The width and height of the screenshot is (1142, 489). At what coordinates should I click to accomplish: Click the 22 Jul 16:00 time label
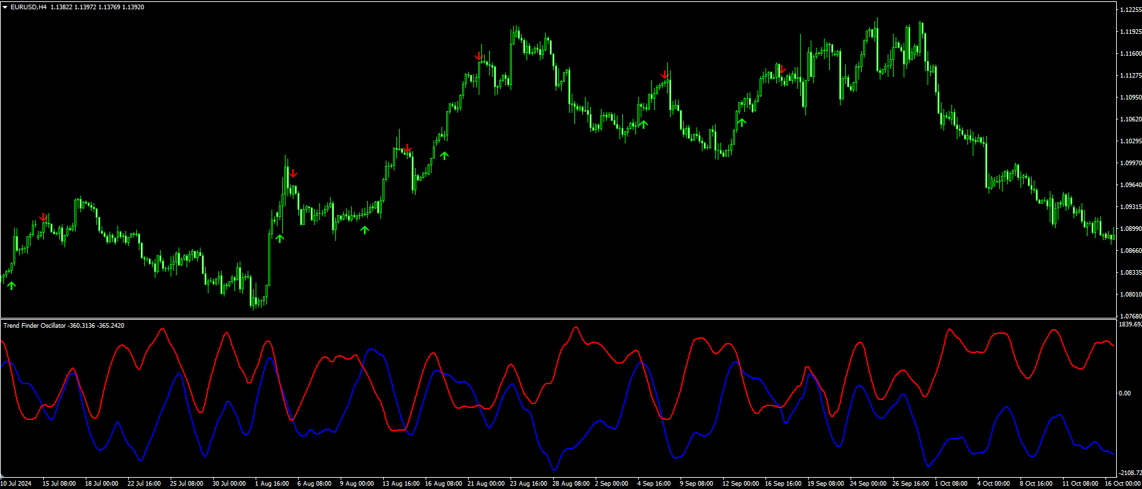click(144, 484)
